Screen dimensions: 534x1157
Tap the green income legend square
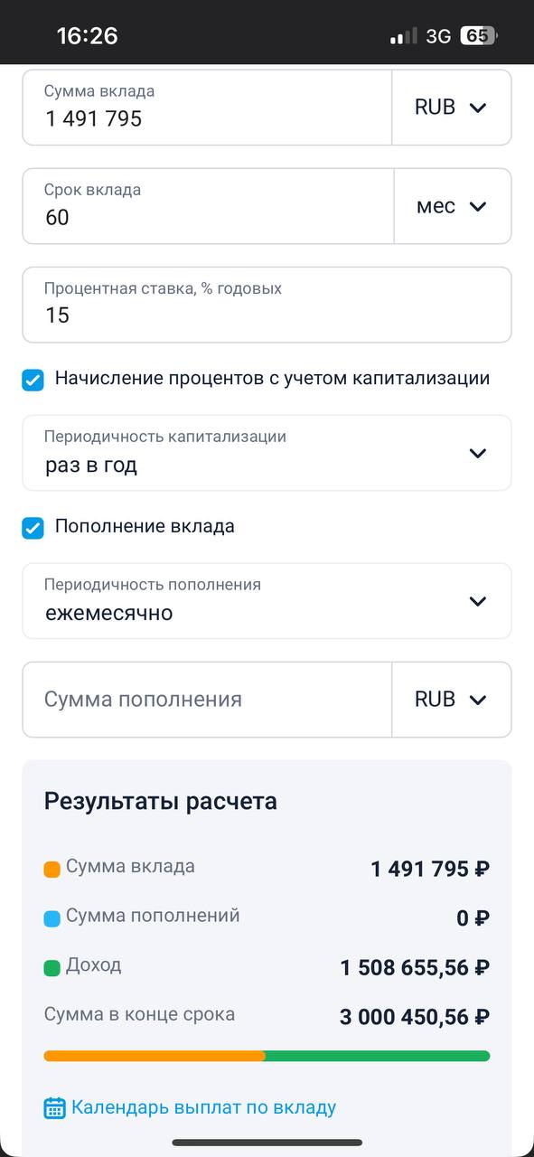(x=52, y=968)
